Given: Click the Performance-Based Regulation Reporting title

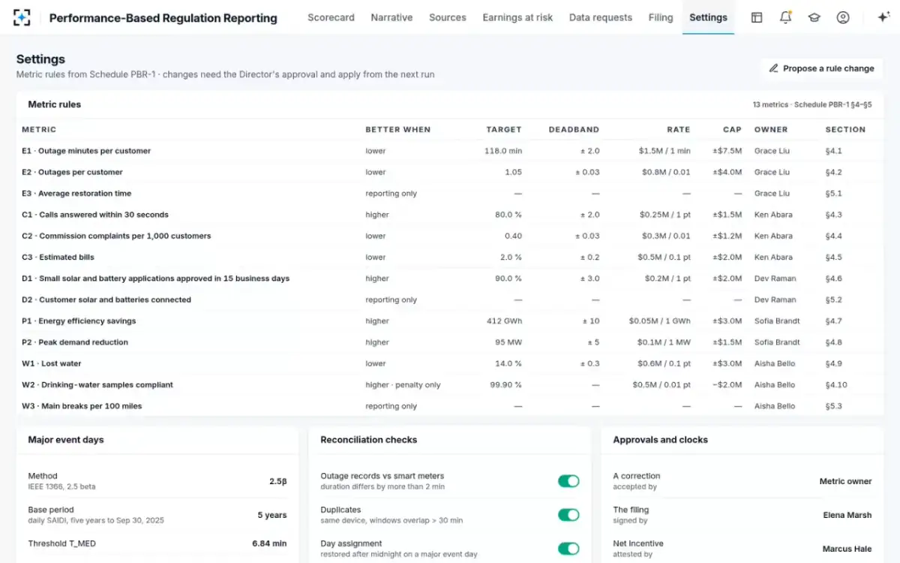Looking at the screenshot, I should (163, 18).
